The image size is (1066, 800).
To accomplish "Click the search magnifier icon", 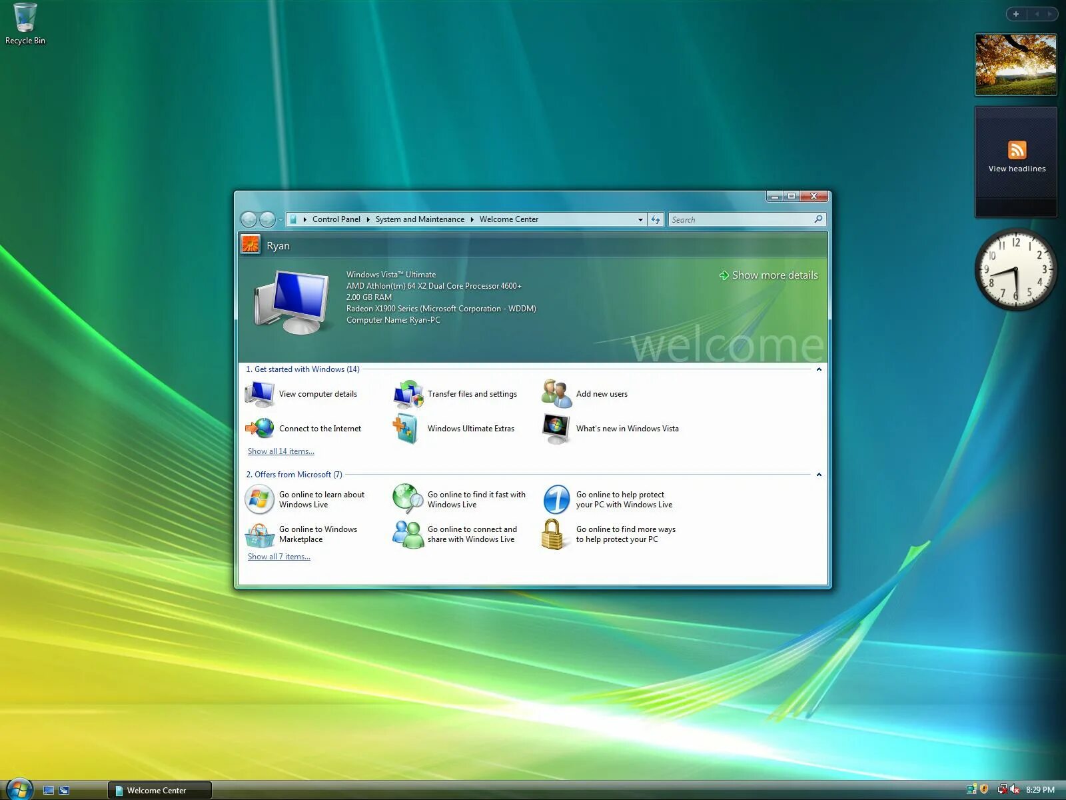I will pos(818,219).
